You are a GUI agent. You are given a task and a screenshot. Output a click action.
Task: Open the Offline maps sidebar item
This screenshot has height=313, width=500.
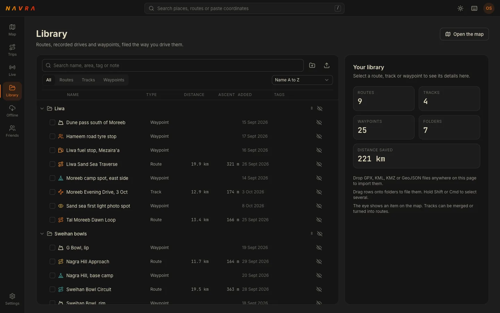(12, 111)
